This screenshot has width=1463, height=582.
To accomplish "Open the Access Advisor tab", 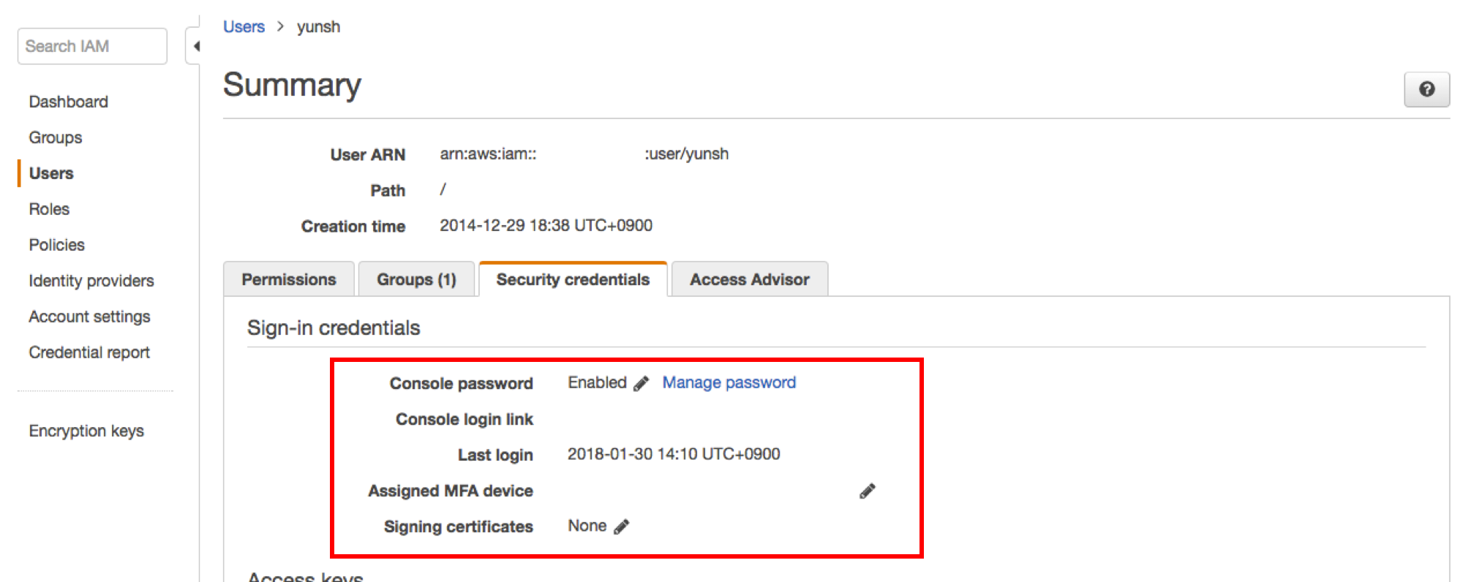I will pos(749,279).
